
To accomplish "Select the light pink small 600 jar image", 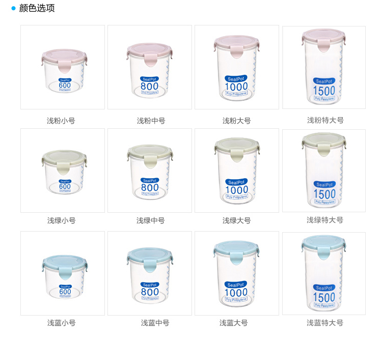I will click(63, 67).
